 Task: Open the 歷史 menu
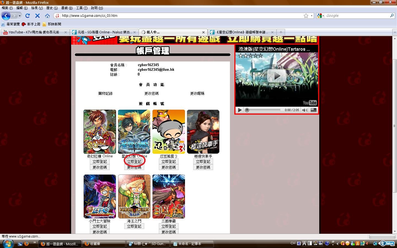point(52,8)
